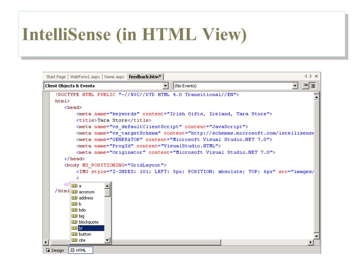This screenshot has height=272, width=363.
Task: Select 'blockquote' in IntelliSense list
Action: coord(88,222)
